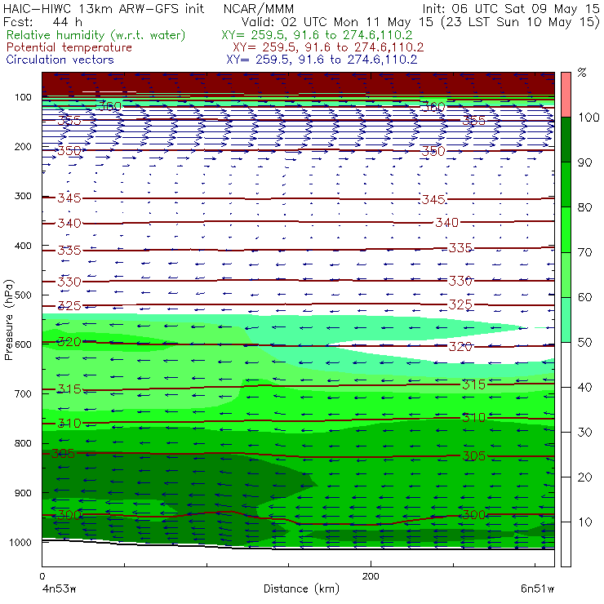Viewport: 604px width, 604px height.
Task: Click the left-hand "310" contour label
Action: 69,424
